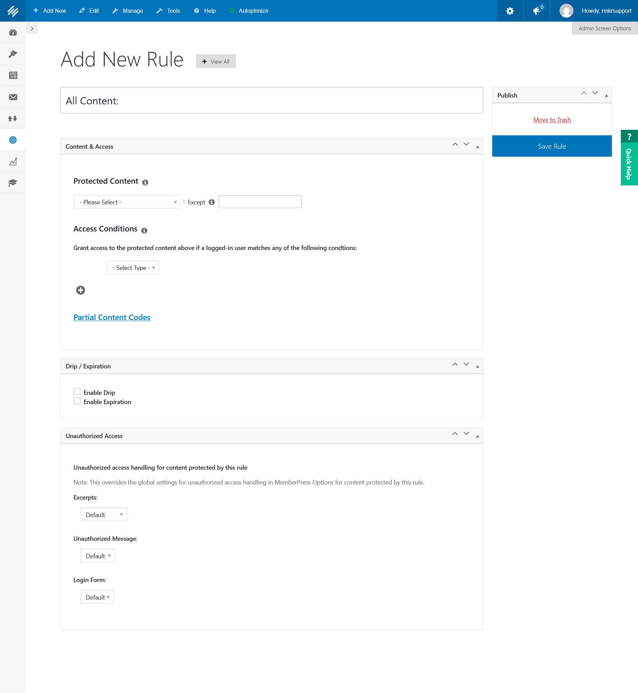Click the Except text input field
The width and height of the screenshot is (638, 693).
pos(260,202)
